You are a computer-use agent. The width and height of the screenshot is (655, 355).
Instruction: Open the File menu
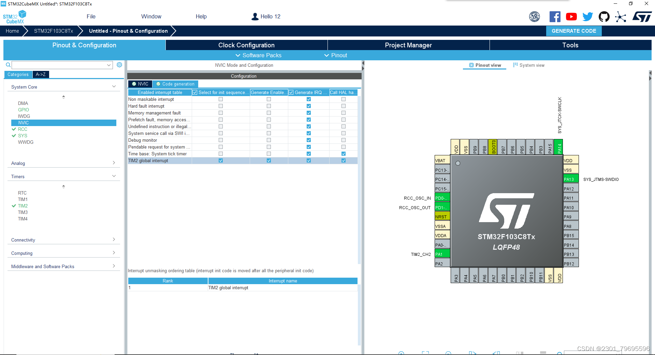[x=91, y=16]
